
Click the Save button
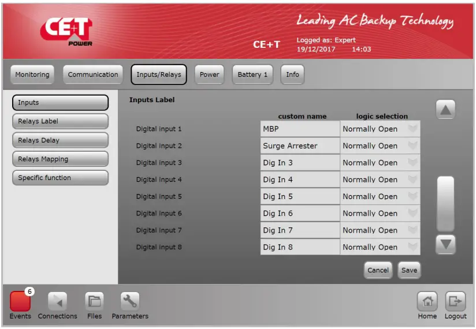(x=409, y=270)
